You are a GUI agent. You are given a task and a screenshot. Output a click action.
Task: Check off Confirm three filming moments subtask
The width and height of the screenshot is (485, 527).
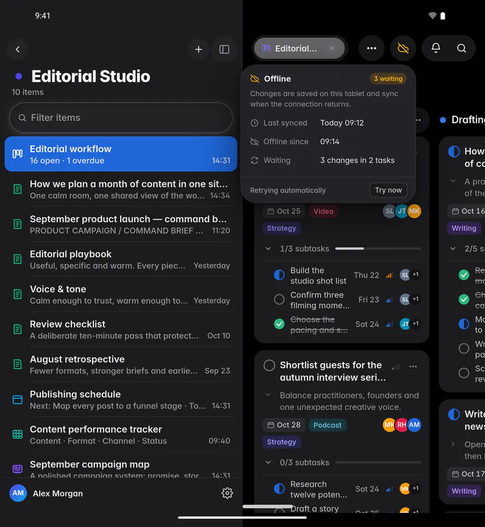[x=279, y=299]
